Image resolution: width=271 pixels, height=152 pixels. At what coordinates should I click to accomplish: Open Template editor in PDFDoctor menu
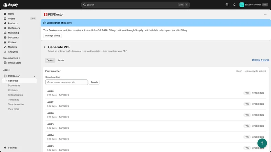click(16, 104)
